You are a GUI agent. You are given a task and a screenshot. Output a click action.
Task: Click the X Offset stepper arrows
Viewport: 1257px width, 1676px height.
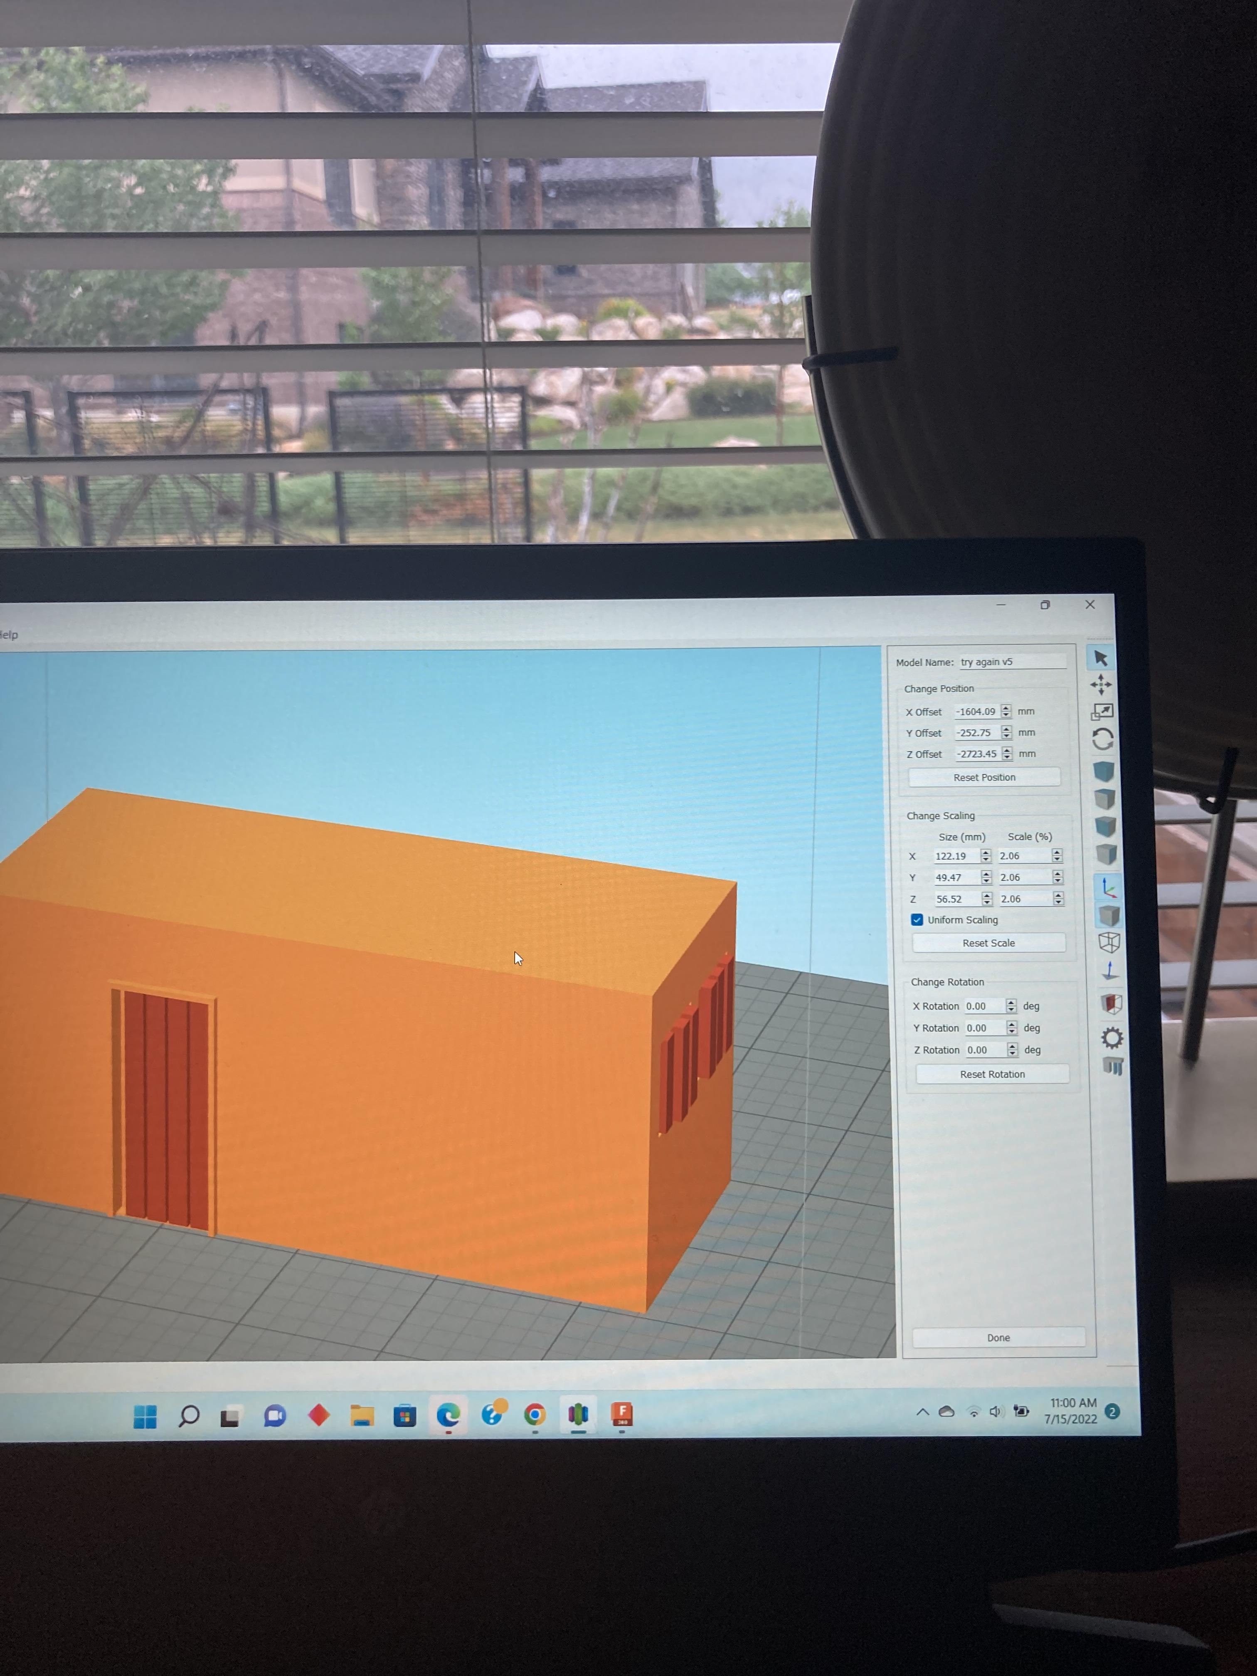coord(1006,712)
